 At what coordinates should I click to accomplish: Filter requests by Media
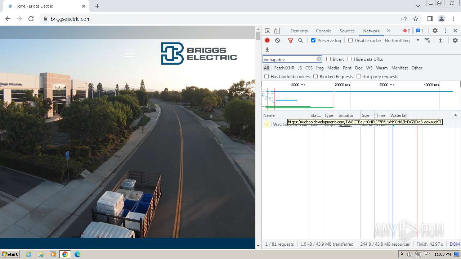coord(333,68)
